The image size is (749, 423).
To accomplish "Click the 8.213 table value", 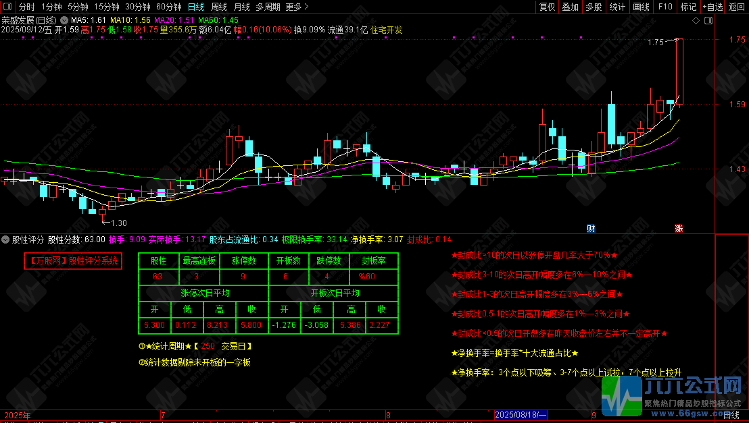I will 218,325.
